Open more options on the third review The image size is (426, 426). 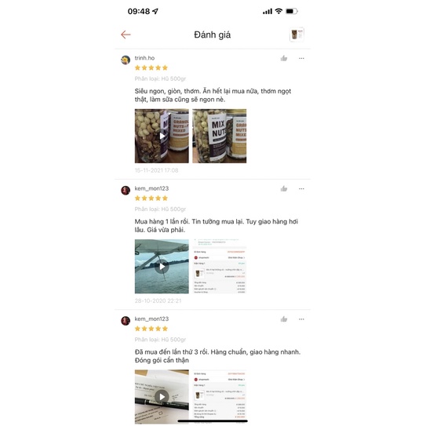tap(301, 319)
